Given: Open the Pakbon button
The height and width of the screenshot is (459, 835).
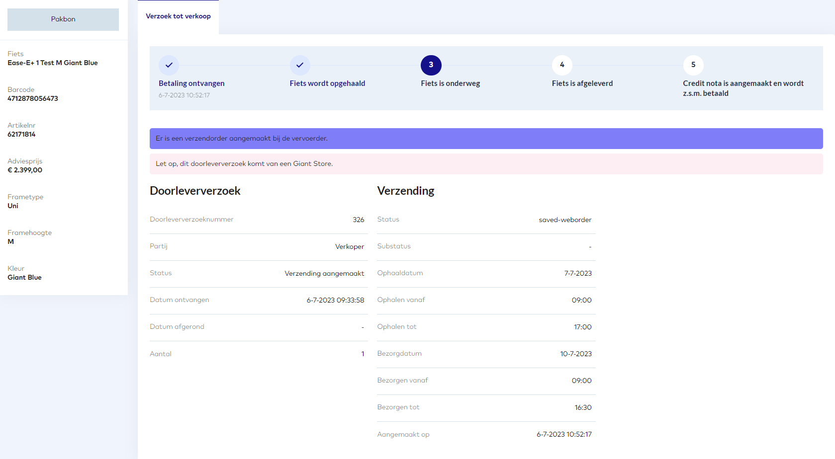Looking at the screenshot, I should [63, 19].
